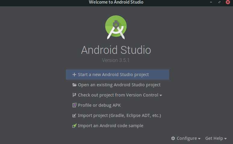233x144 pixels.
Task: Click the Android Studio heading text
Action: (116, 50)
